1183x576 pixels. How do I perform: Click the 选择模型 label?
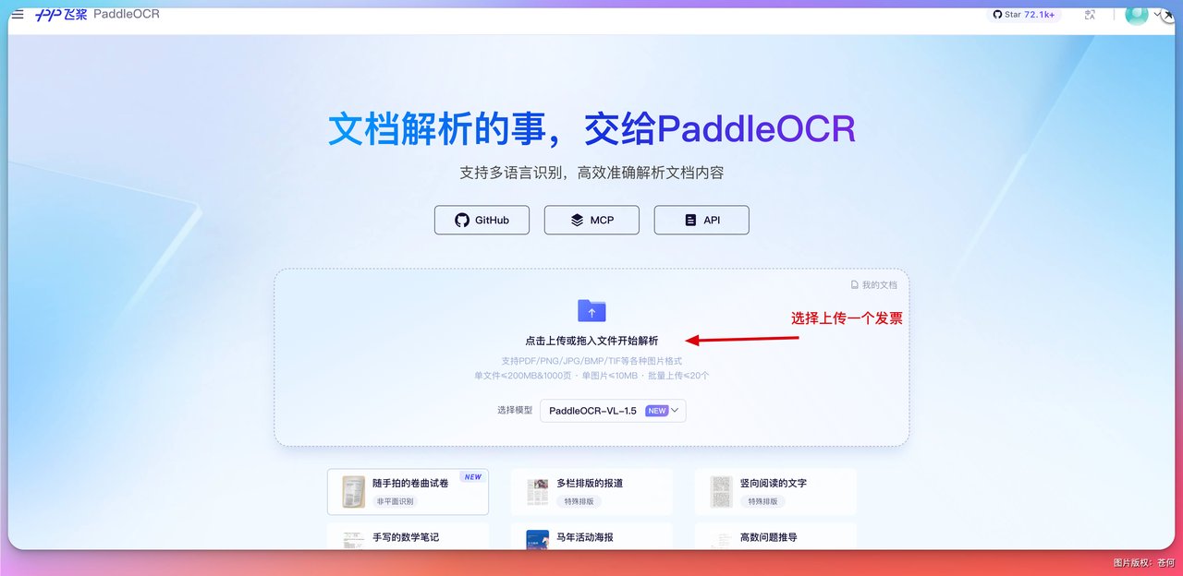tap(515, 411)
